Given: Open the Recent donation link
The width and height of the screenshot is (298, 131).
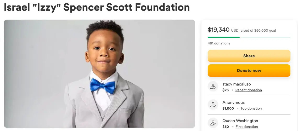Looking at the screenshot, I should pyautogui.click(x=248, y=90).
